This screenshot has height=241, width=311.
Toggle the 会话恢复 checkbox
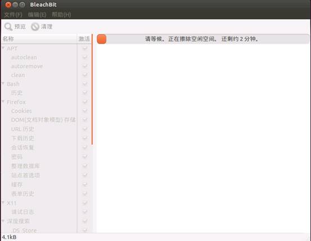tap(85, 147)
